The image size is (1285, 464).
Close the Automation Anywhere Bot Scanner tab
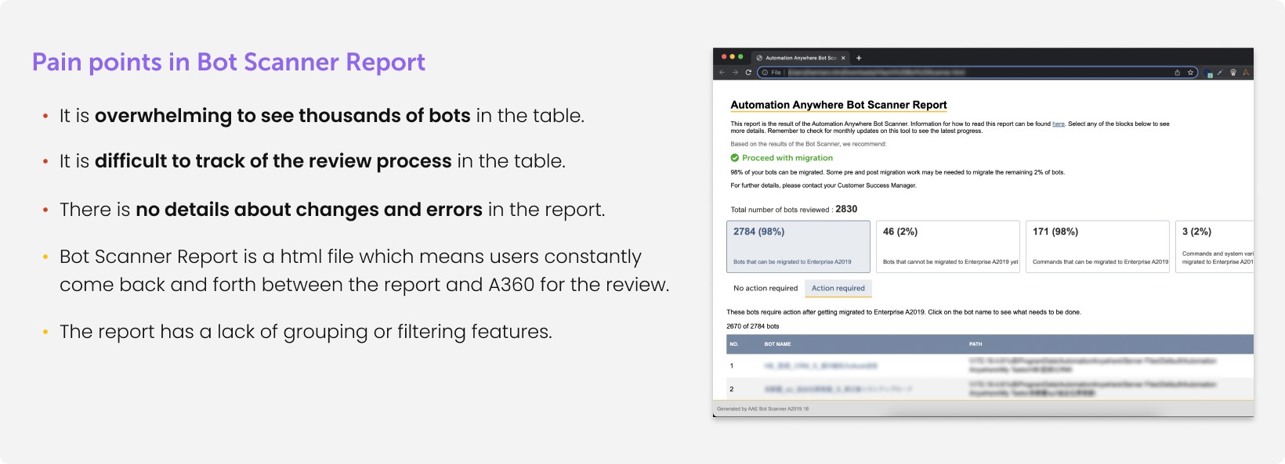(843, 58)
